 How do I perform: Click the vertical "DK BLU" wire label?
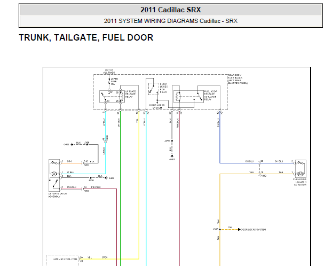coord(218,122)
